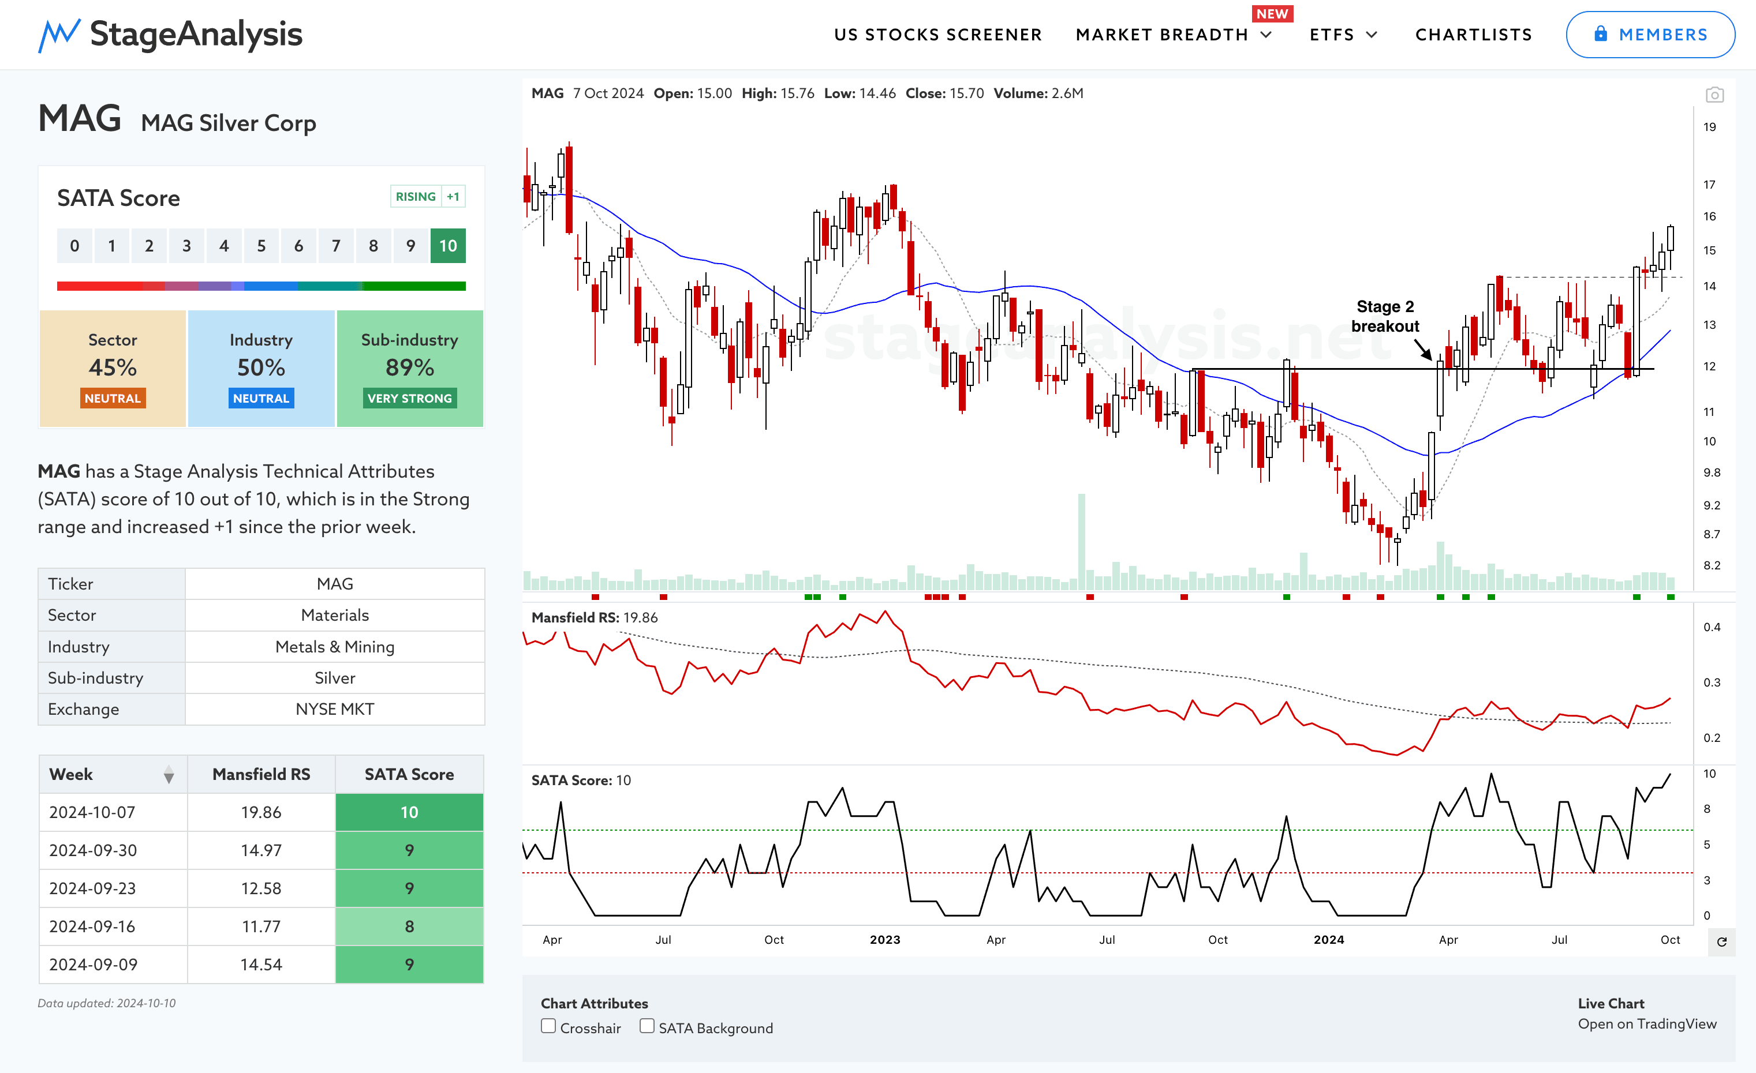Click the Mansfield RS: 19.86 chart label
The height and width of the screenshot is (1073, 1756).
coord(595,618)
